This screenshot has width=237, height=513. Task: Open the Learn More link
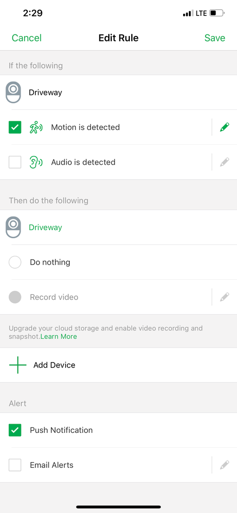click(59, 336)
